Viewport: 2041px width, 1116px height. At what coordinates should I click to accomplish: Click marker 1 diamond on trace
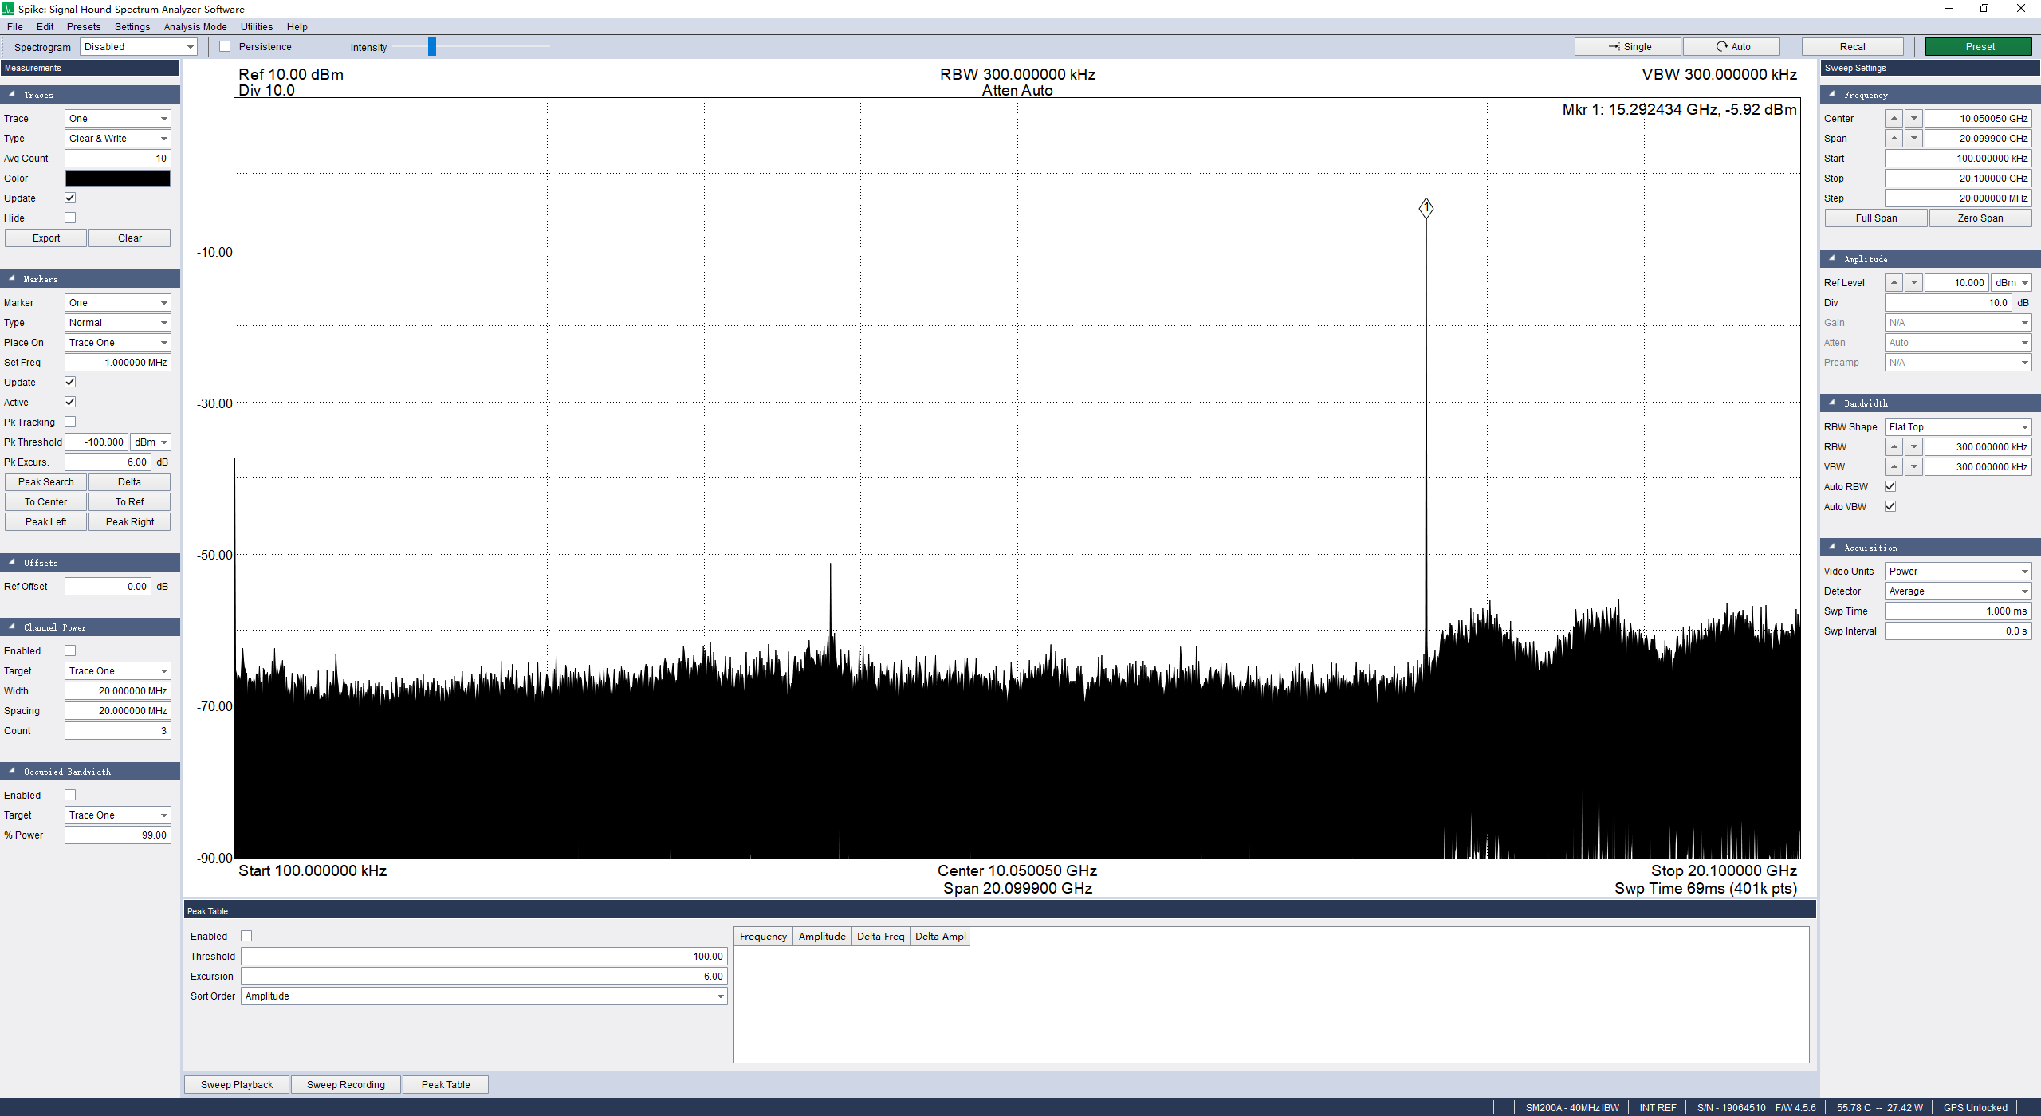[1426, 208]
